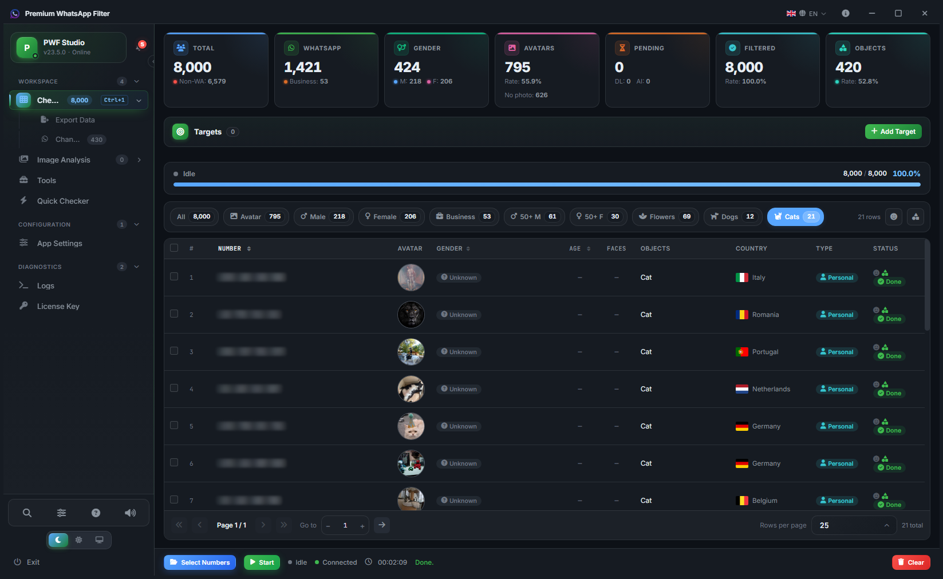Open the avatar thumbnail in row 2
Image resolution: width=943 pixels, height=579 pixels.
tap(411, 315)
